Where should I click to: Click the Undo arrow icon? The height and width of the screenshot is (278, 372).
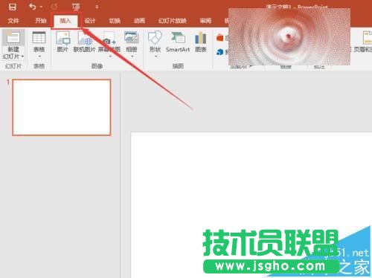point(32,7)
